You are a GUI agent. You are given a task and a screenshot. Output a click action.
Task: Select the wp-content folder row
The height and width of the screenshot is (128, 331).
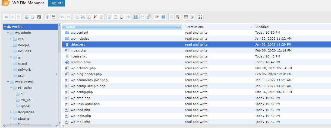point(197,33)
